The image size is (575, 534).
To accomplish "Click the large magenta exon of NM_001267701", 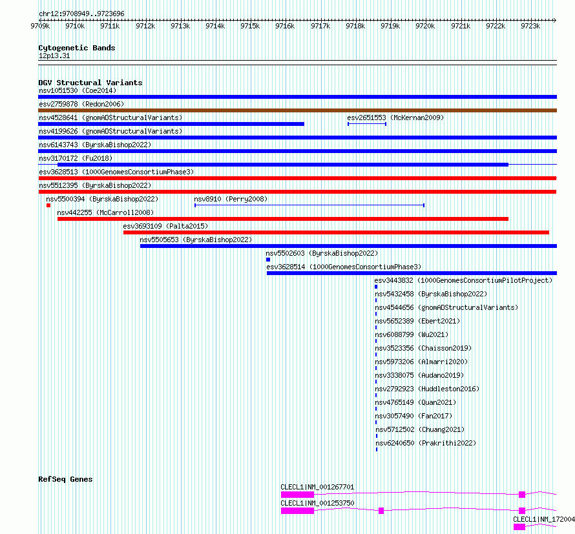I will click(297, 495).
